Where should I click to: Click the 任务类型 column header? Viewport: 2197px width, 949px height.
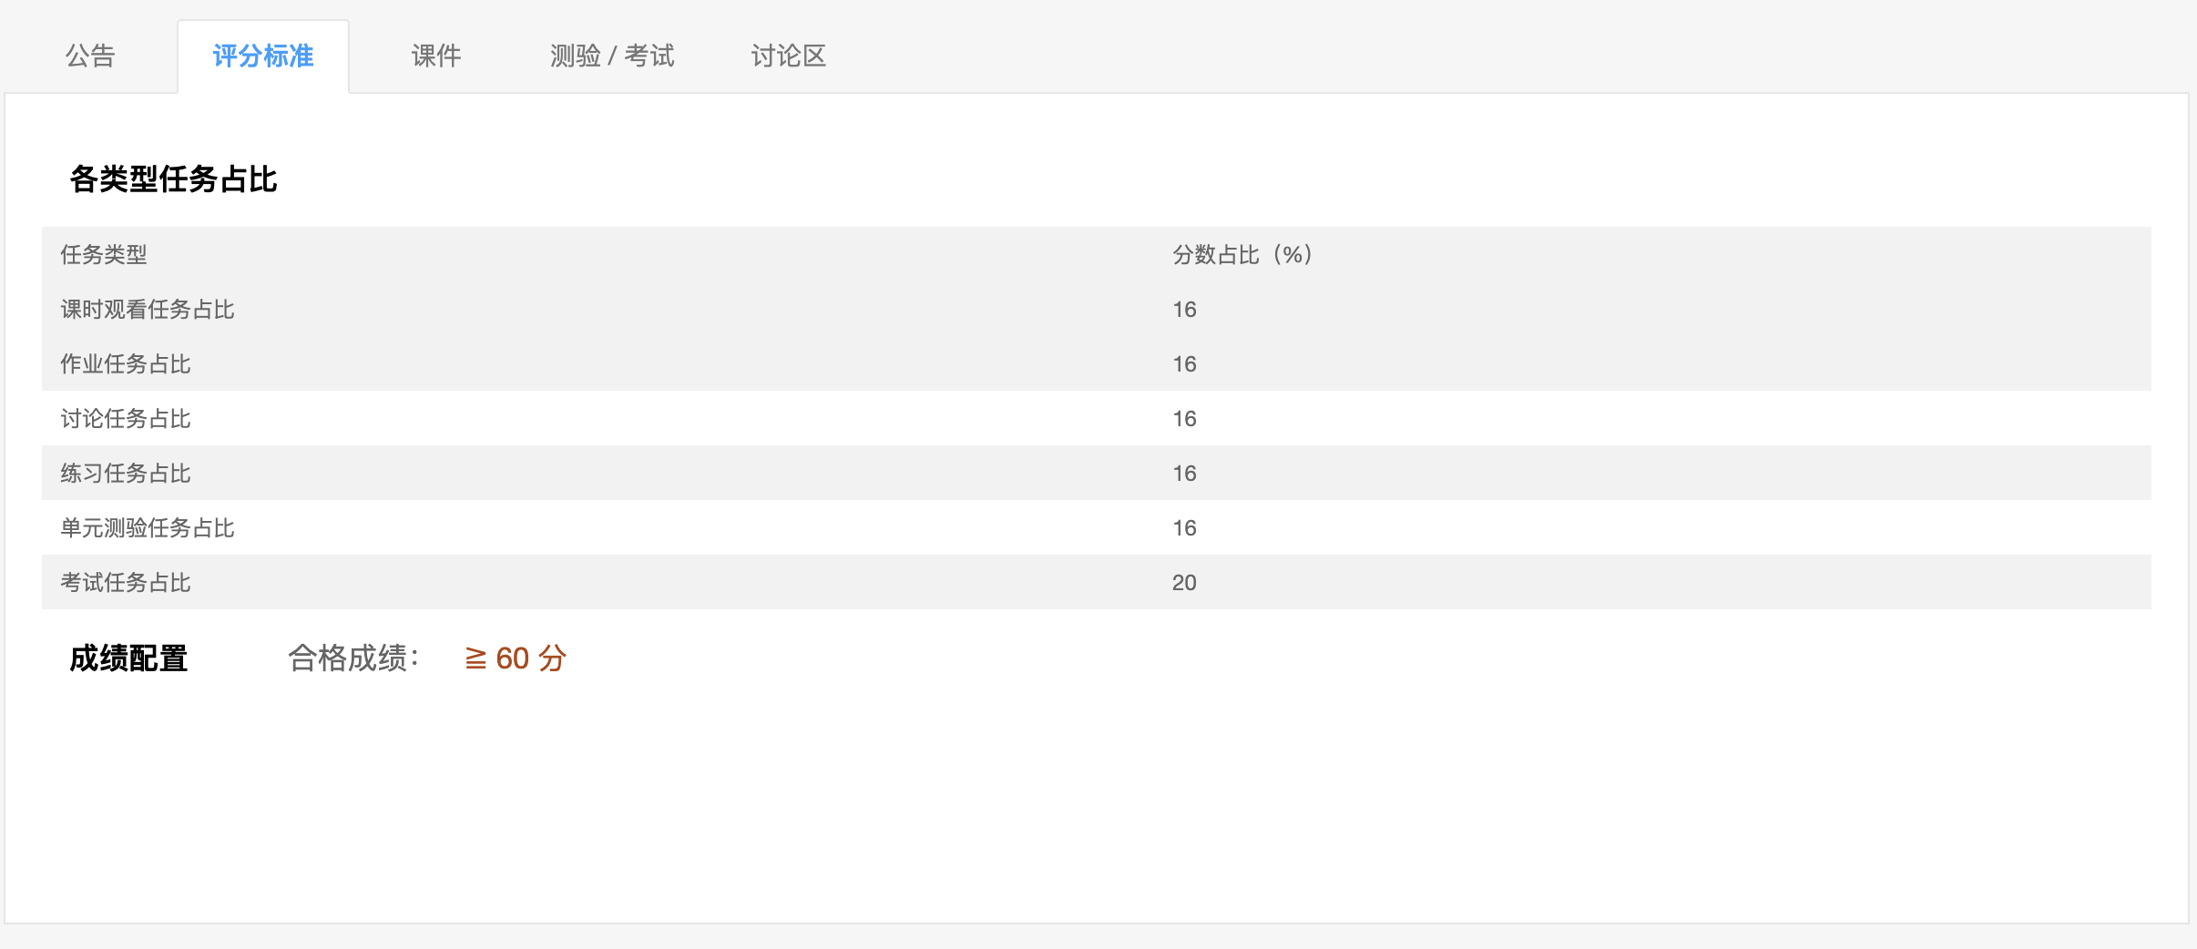point(104,255)
